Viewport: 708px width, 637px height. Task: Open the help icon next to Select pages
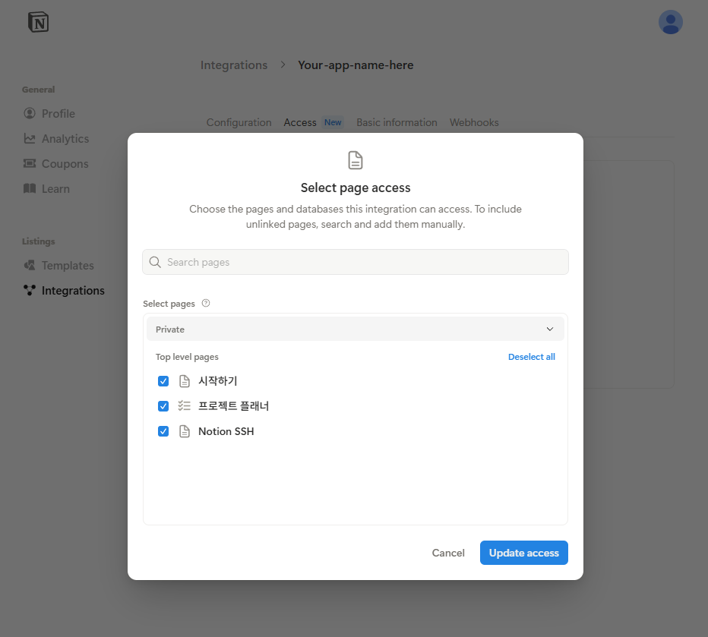point(206,303)
